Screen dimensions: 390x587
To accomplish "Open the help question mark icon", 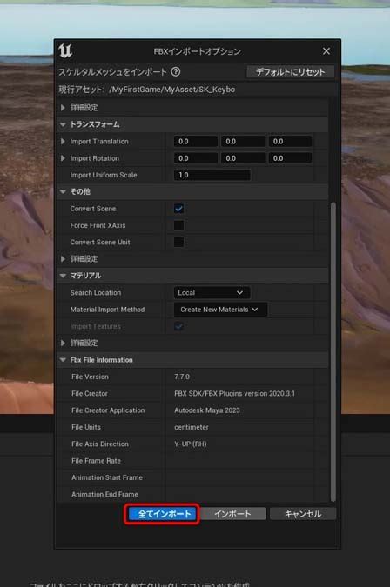I will 175,71.
